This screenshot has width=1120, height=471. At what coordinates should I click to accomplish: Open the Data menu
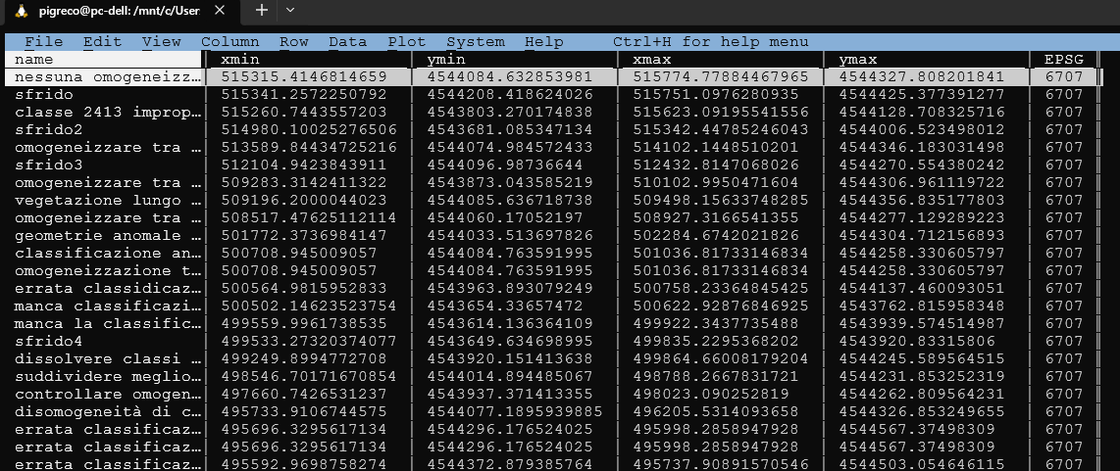(x=347, y=42)
